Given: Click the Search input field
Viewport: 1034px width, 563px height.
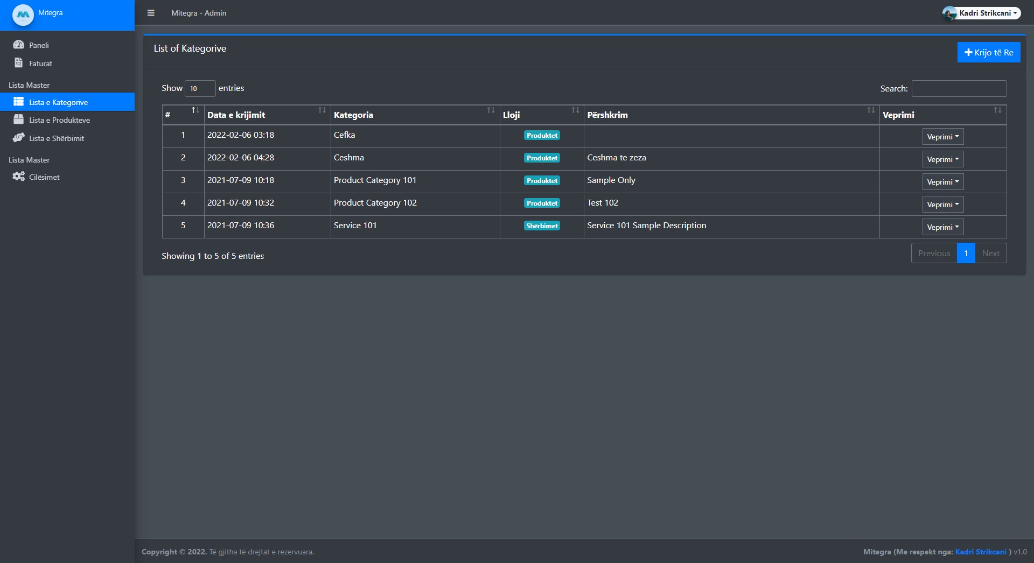Looking at the screenshot, I should click(x=959, y=88).
